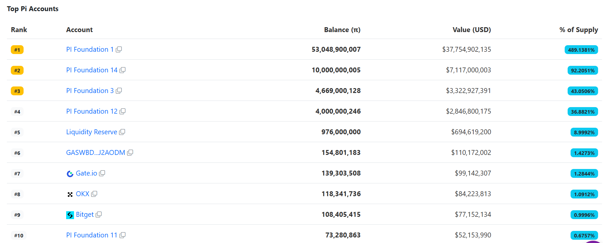Open the Liquidity Reserve account
This screenshot has width=603, height=243.
click(x=92, y=132)
